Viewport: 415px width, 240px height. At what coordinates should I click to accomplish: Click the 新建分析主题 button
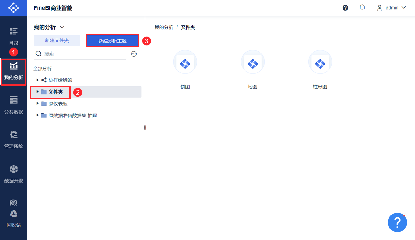[x=112, y=41]
